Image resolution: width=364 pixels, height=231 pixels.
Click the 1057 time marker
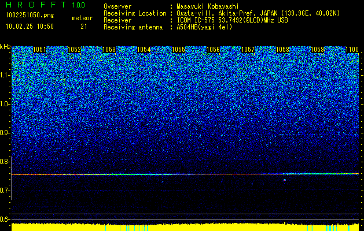[x=248, y=50]
